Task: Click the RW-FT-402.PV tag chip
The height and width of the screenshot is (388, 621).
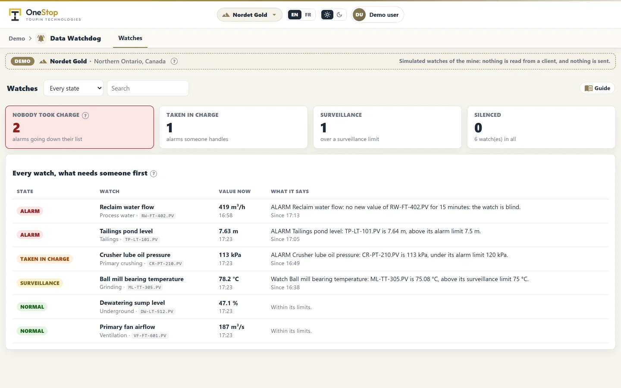Action: pyautogui.click(x=157, y=216)
